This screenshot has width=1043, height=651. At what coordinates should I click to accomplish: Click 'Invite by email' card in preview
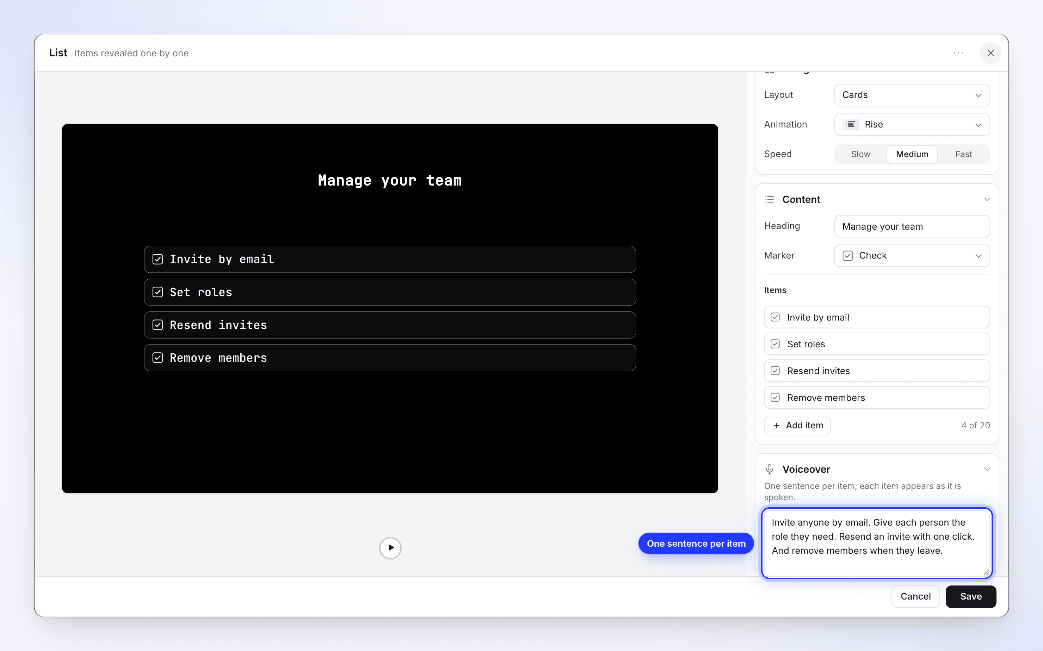[x=390, y=259]
